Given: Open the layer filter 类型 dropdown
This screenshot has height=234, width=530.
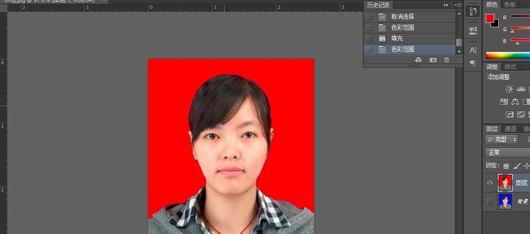Looking at the screenshot, I should tap(502, 139).
